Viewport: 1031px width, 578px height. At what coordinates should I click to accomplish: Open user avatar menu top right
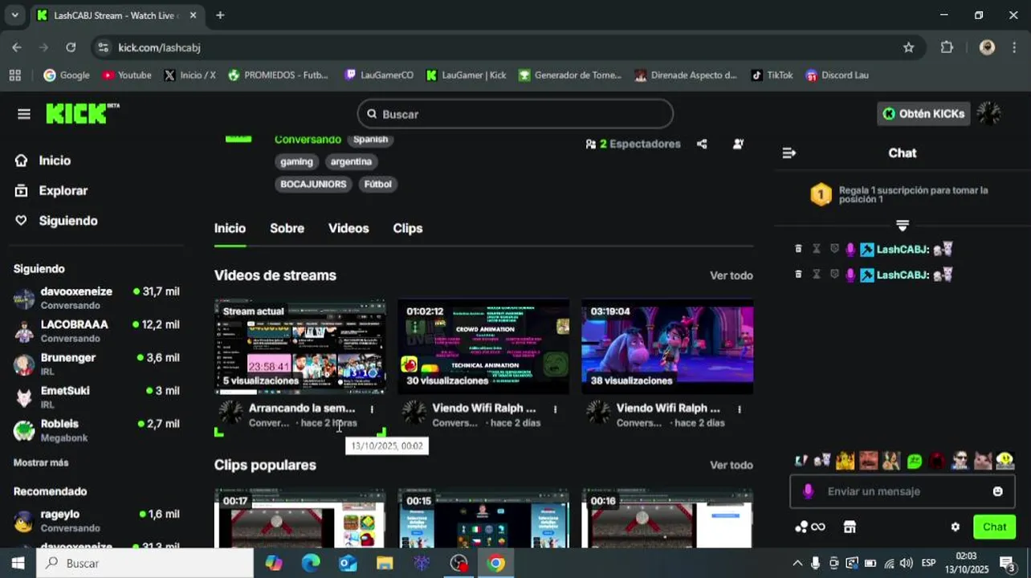click(x=988, y=114)
